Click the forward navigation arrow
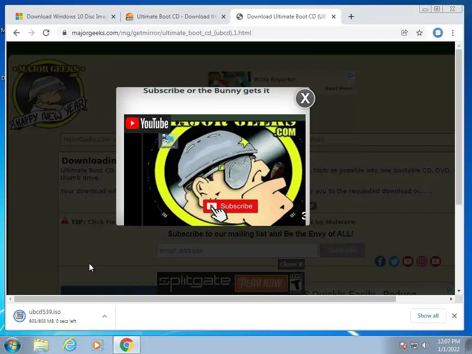 coord(31,33)
